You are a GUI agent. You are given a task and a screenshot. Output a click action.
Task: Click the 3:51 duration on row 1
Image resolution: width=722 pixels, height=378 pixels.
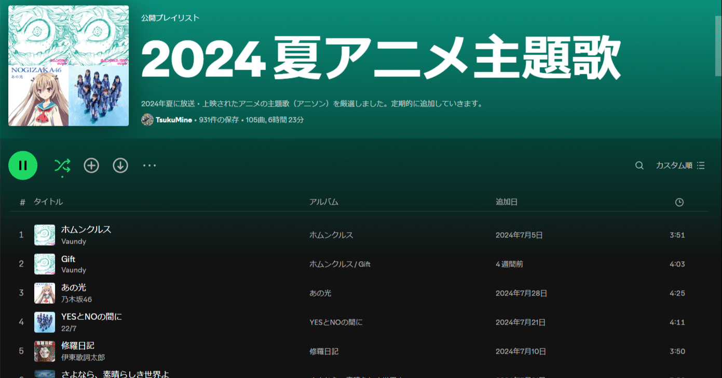677,235
